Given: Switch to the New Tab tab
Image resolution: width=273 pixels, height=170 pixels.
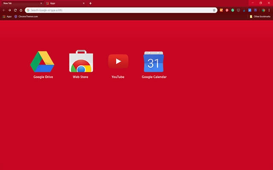Looking at the screenshot, I should pyautogui.click(x=22, y=3).
